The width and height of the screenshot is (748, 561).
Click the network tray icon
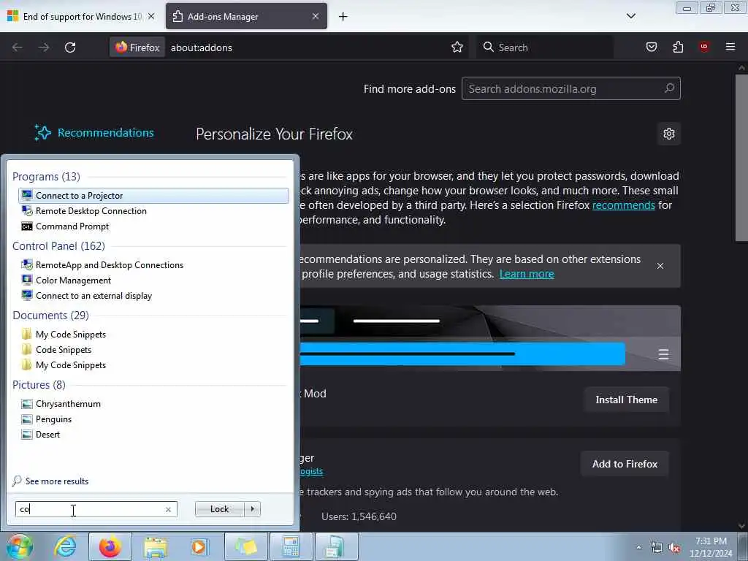(x=657, y=548)
